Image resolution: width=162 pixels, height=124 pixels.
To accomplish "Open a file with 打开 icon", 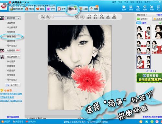I will pos(124,8).
